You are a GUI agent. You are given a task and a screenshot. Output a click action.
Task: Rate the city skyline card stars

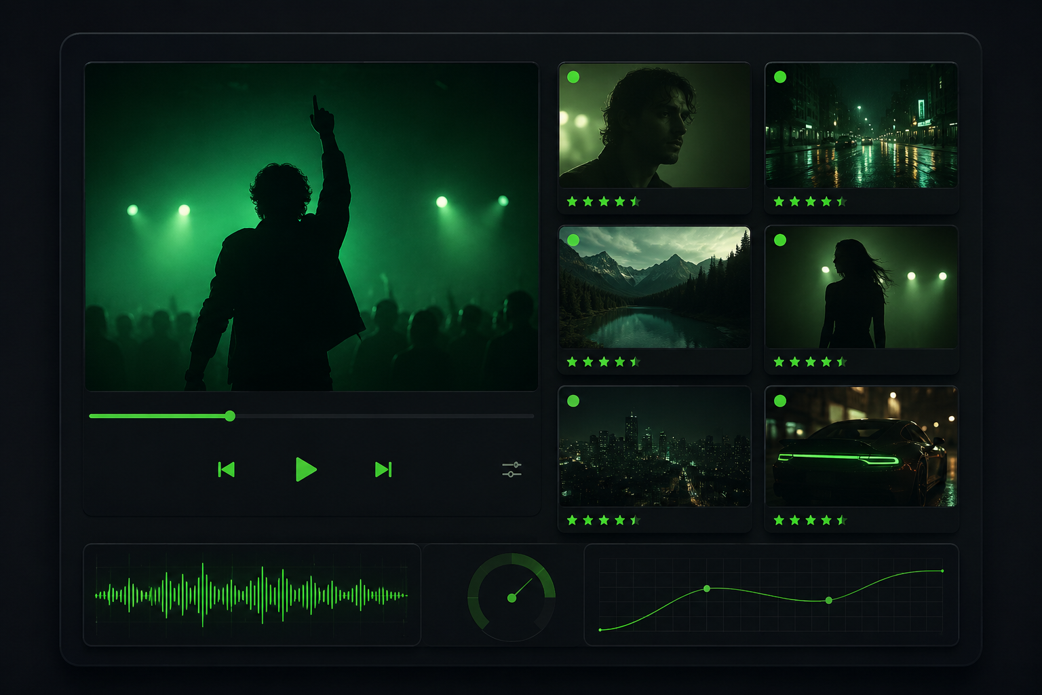coord(604,521)
